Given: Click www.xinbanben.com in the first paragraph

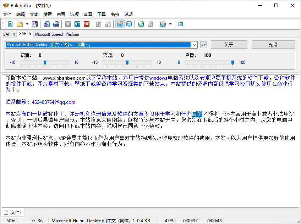Looking at the screenshot, I should [64, 78].
